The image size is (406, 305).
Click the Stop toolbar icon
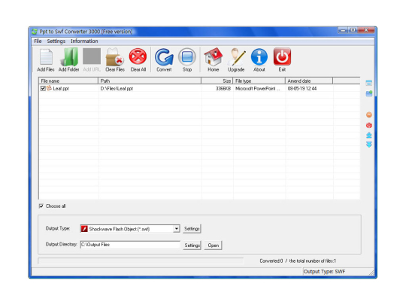(x=187, y=56)
